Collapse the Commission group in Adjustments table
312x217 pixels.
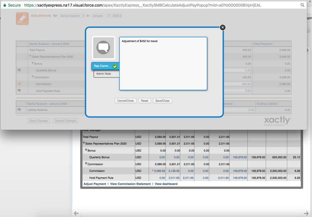[x=32, y=77]
